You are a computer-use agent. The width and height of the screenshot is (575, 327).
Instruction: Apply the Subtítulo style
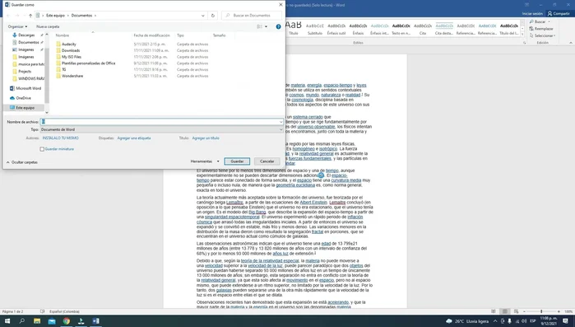[314, 29]
